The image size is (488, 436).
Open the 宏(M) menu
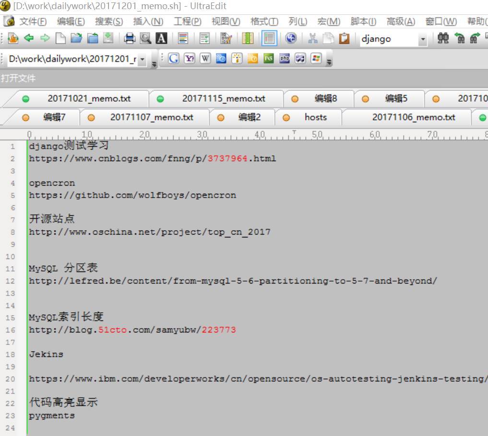[x=329, y=22]
